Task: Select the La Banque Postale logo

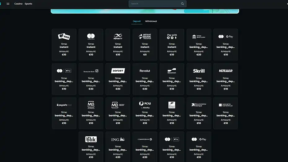Action: 172,105
